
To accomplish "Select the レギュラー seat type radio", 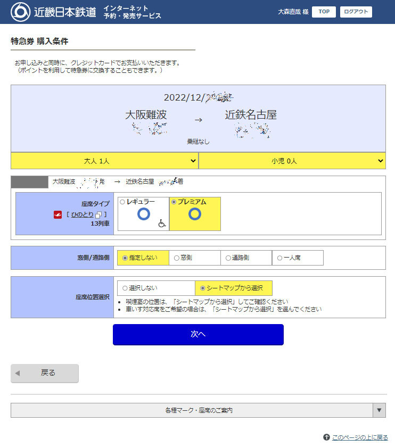I will click(122, 202).
